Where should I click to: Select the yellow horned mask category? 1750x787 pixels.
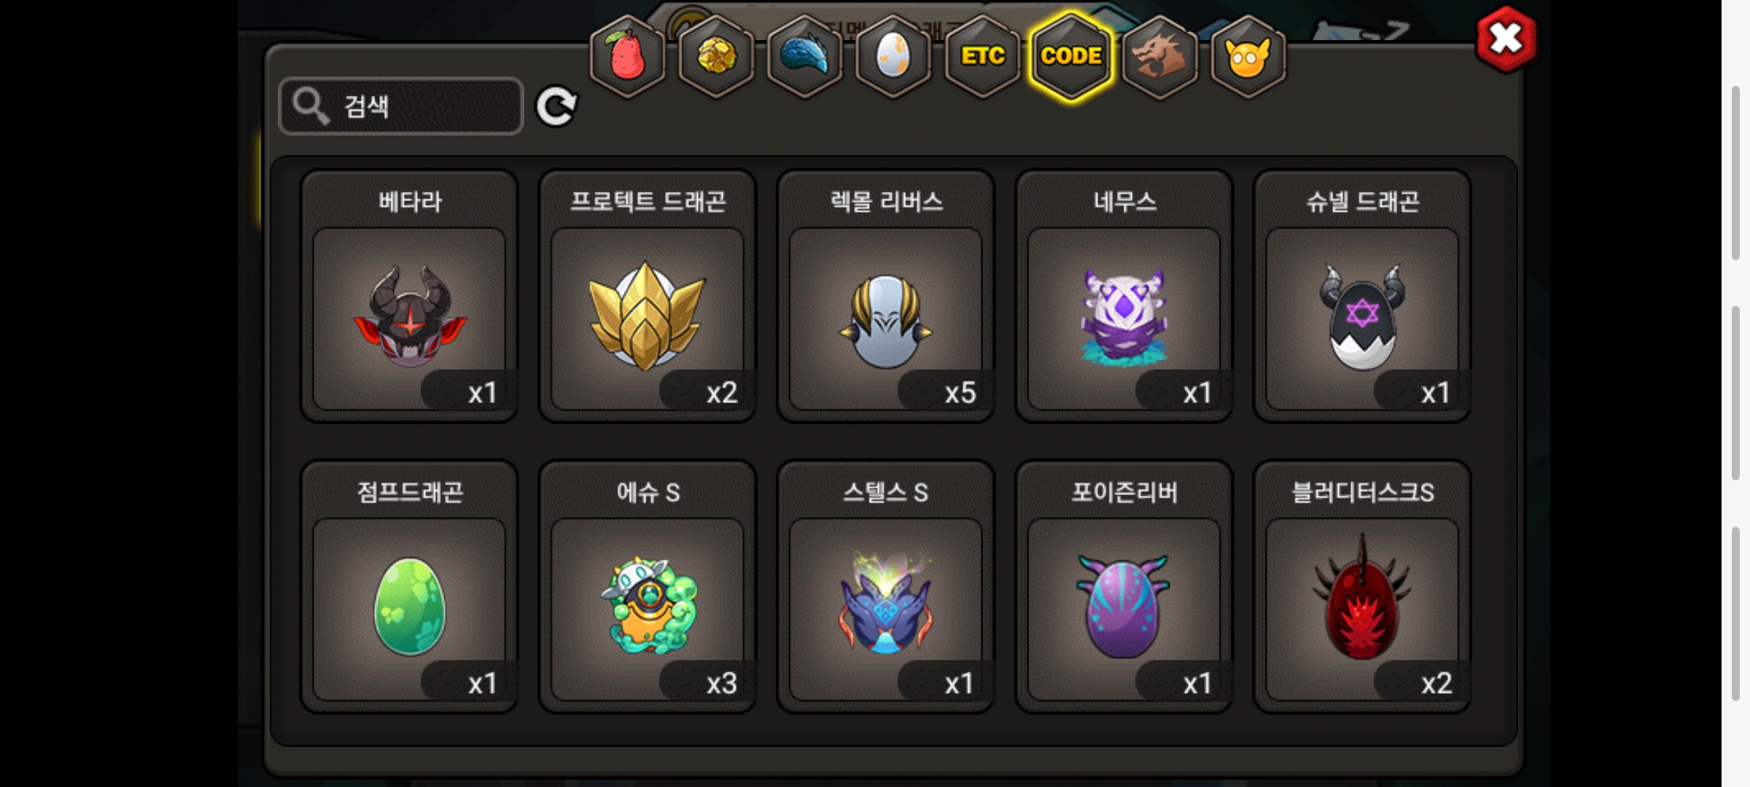coord(1248,57)
